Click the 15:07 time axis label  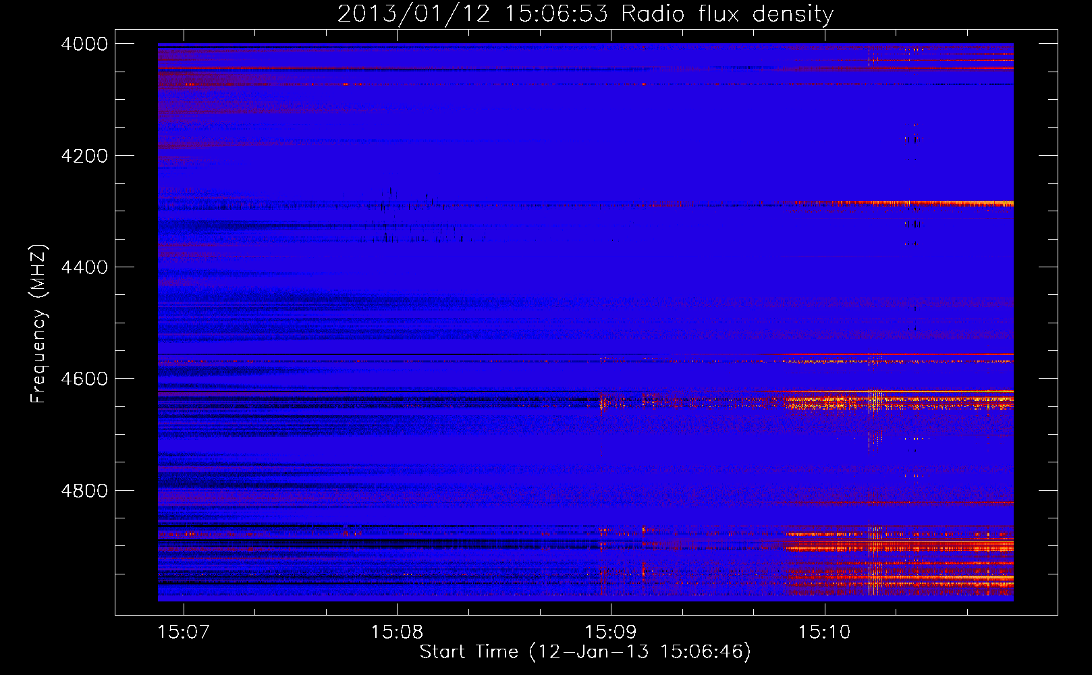tap(184, 632)
